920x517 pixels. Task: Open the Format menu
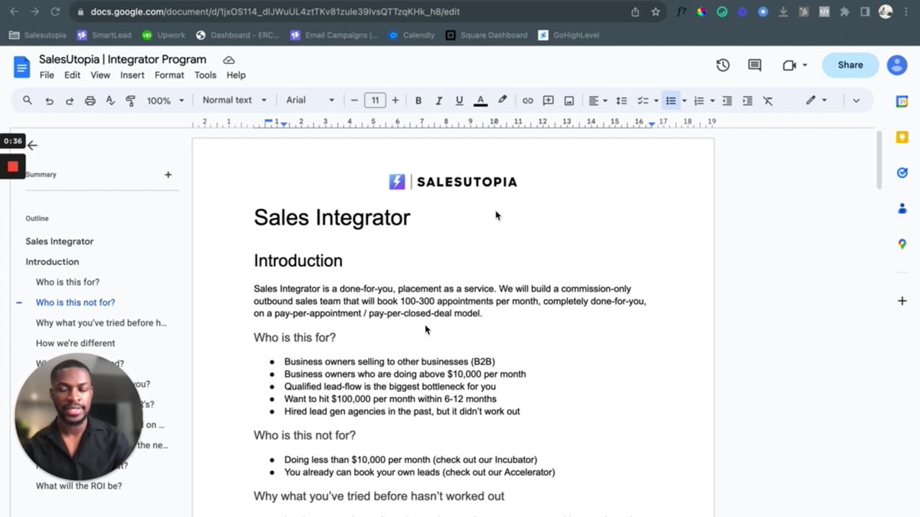click(169, 75)
